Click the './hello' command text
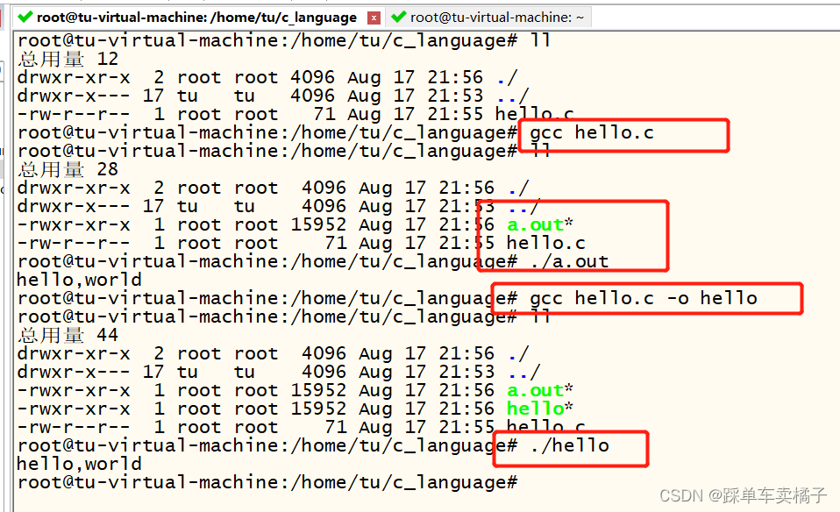This screenshot has width=840, height=512. 570,445
